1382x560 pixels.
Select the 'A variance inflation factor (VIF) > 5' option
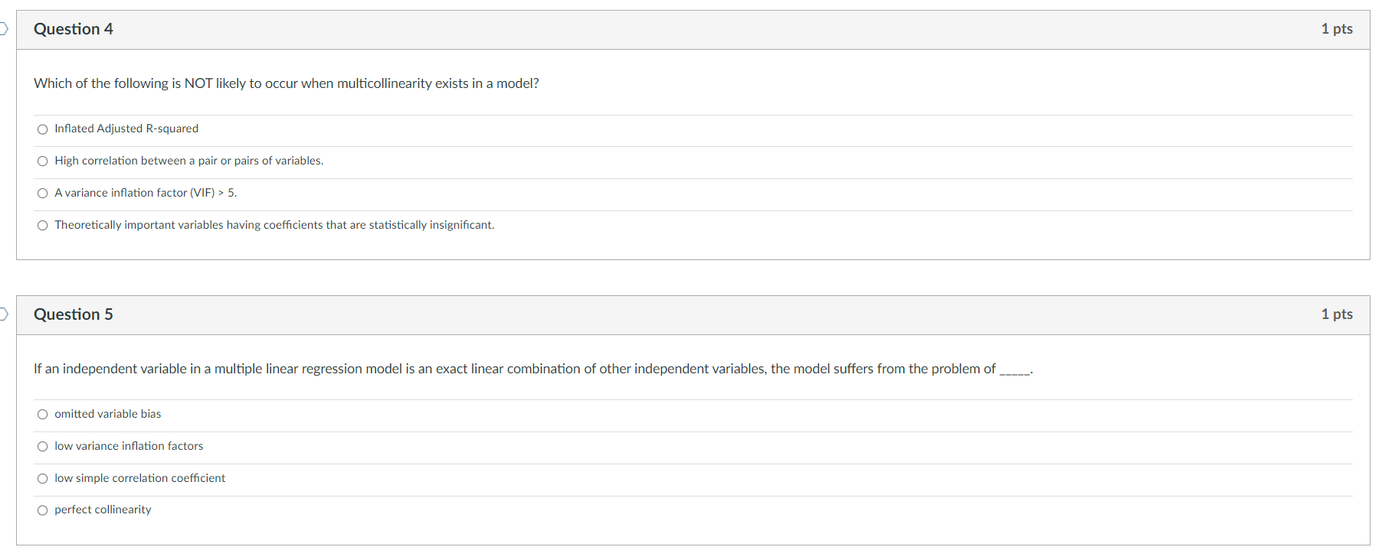[x=43, y=193]
